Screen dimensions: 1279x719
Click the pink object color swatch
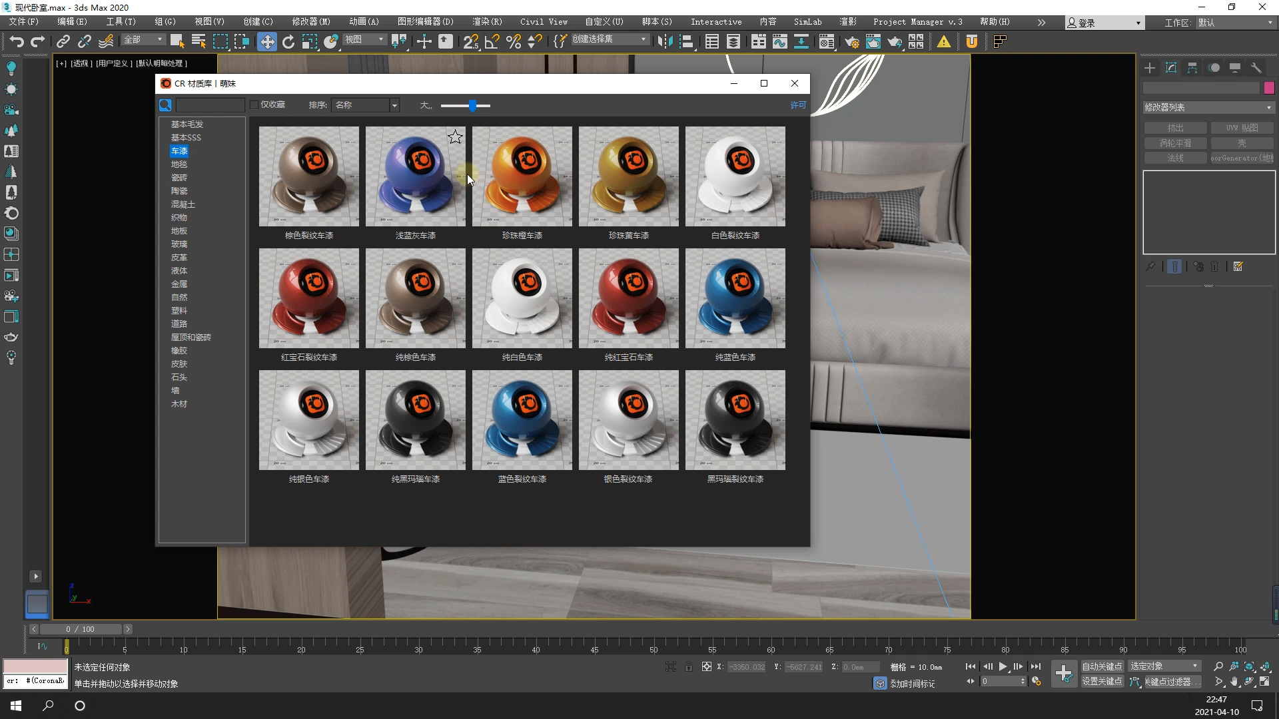[x=1269, y=88]
